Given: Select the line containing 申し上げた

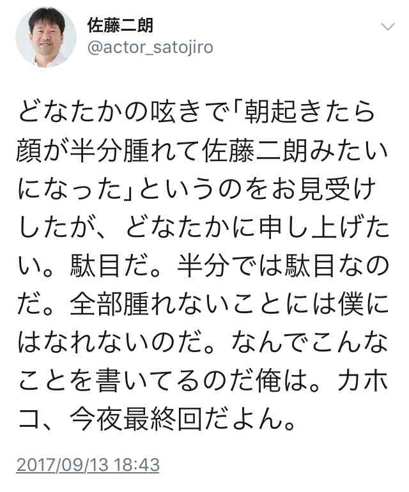Looking at the screenshot, I should [x=203, y=228].
